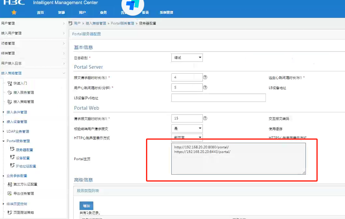Click the favorites star icon

click(x=14, y=12)
